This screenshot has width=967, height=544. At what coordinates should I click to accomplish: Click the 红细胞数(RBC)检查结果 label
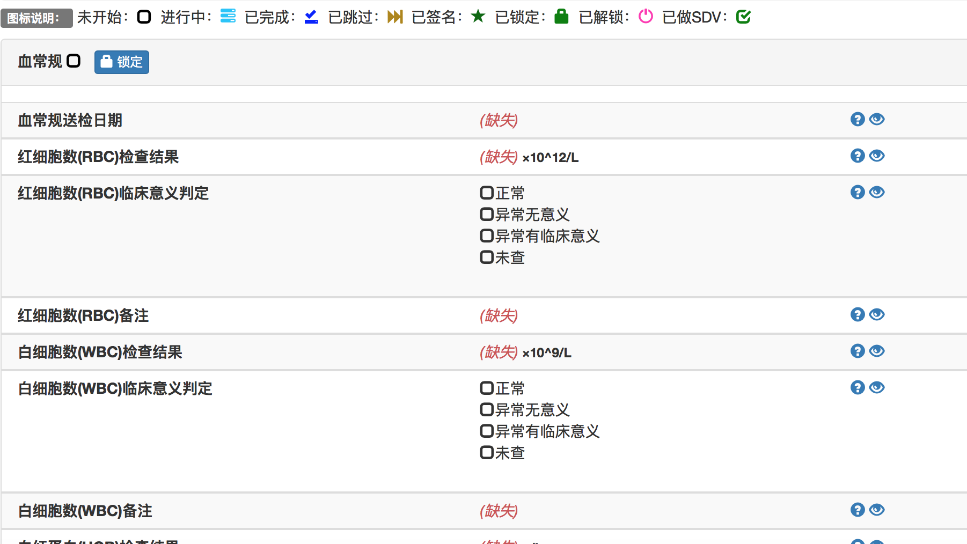[98, 157]
